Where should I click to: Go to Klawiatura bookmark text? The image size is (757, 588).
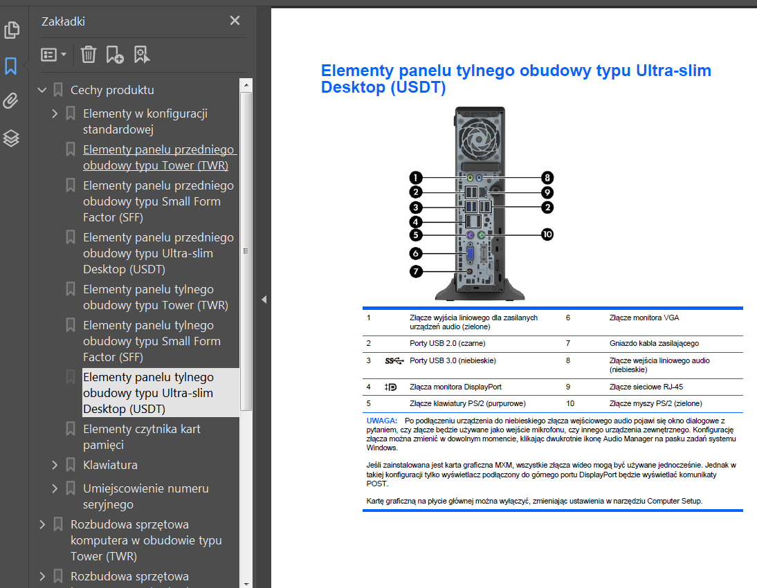110,465
